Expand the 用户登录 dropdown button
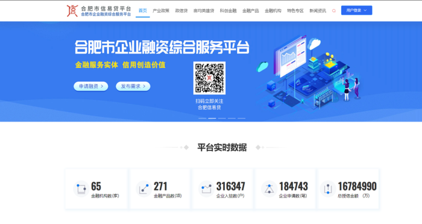The image size is (422, 224). 357,10
